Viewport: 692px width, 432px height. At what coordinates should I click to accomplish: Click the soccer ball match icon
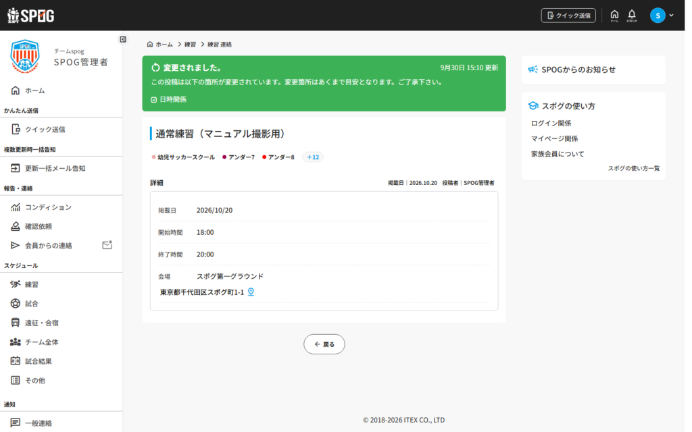pyautogui.click(x=16, y=303)
